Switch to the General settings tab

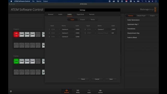pos(51,14)
